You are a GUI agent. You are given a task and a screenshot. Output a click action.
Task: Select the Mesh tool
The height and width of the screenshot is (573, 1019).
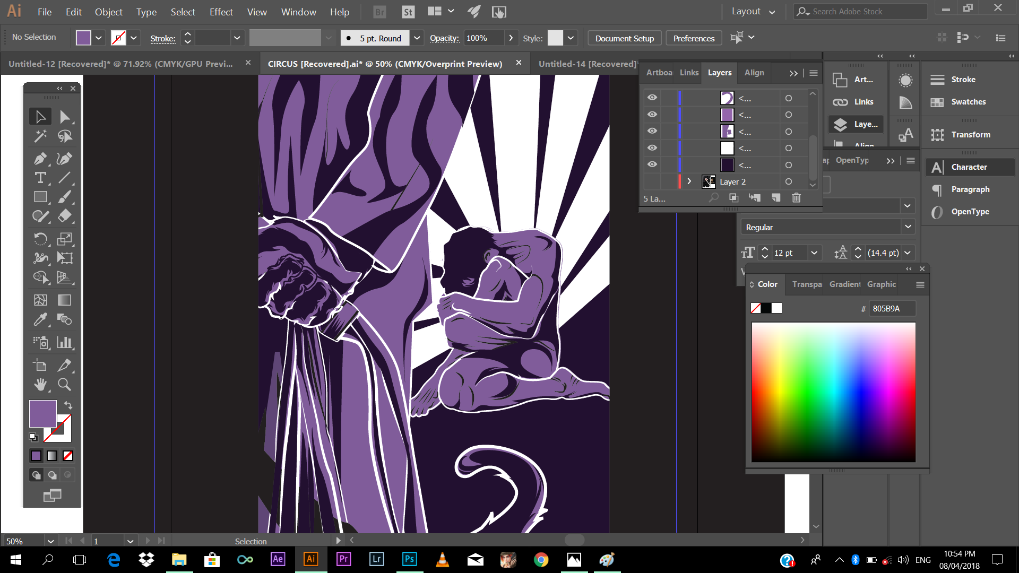40,300
